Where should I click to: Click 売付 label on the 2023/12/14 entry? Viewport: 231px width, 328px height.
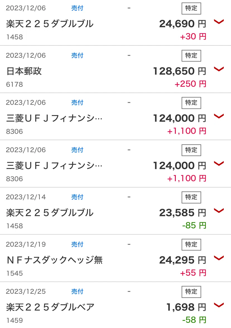pyautogui.click(x=77, y=197)
